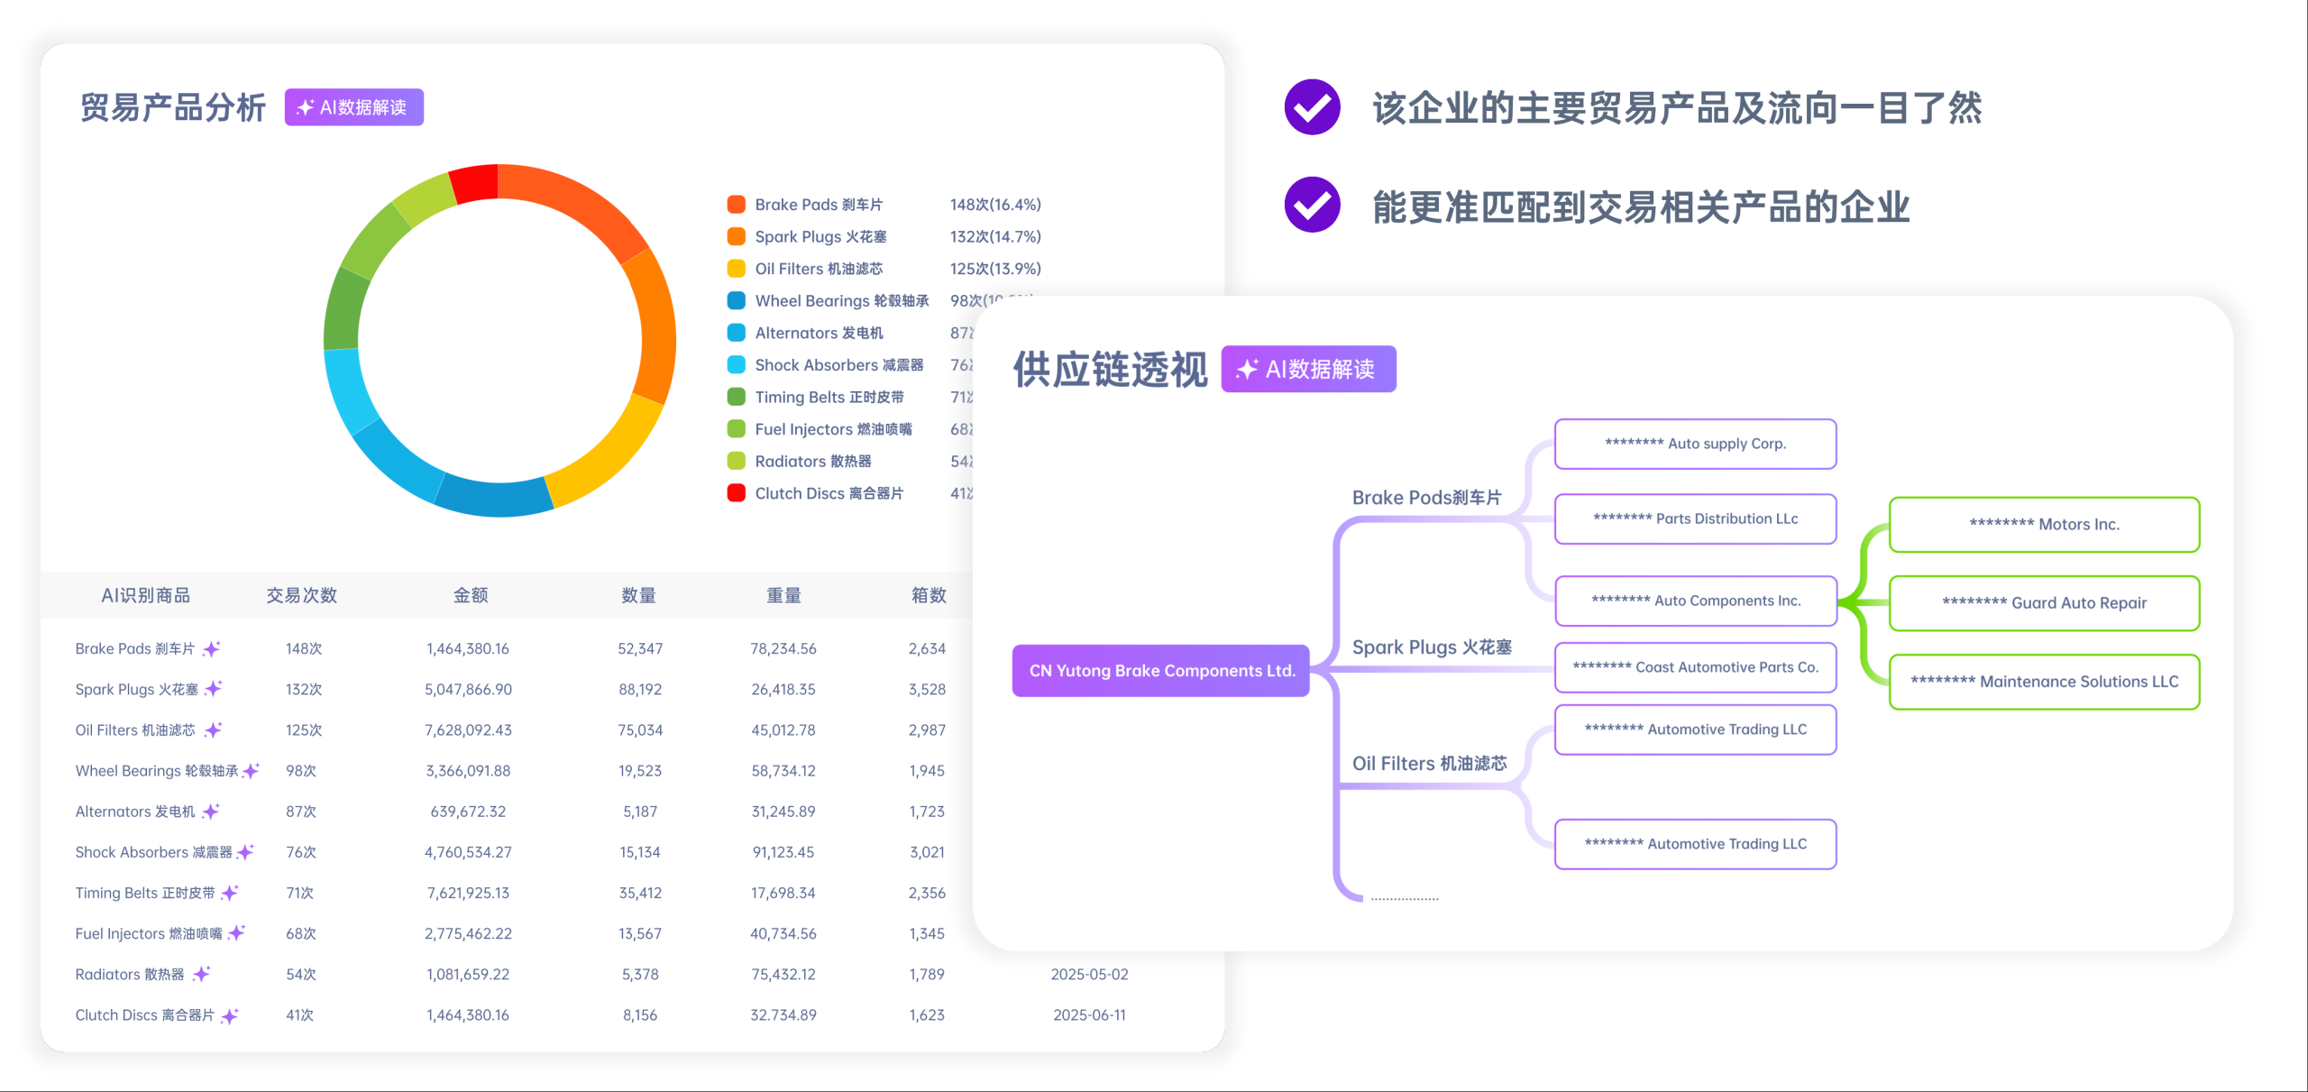Expand the dotted more-items branch
The width and height of the screenshot is (2308, 1092).
point(1405,899)
